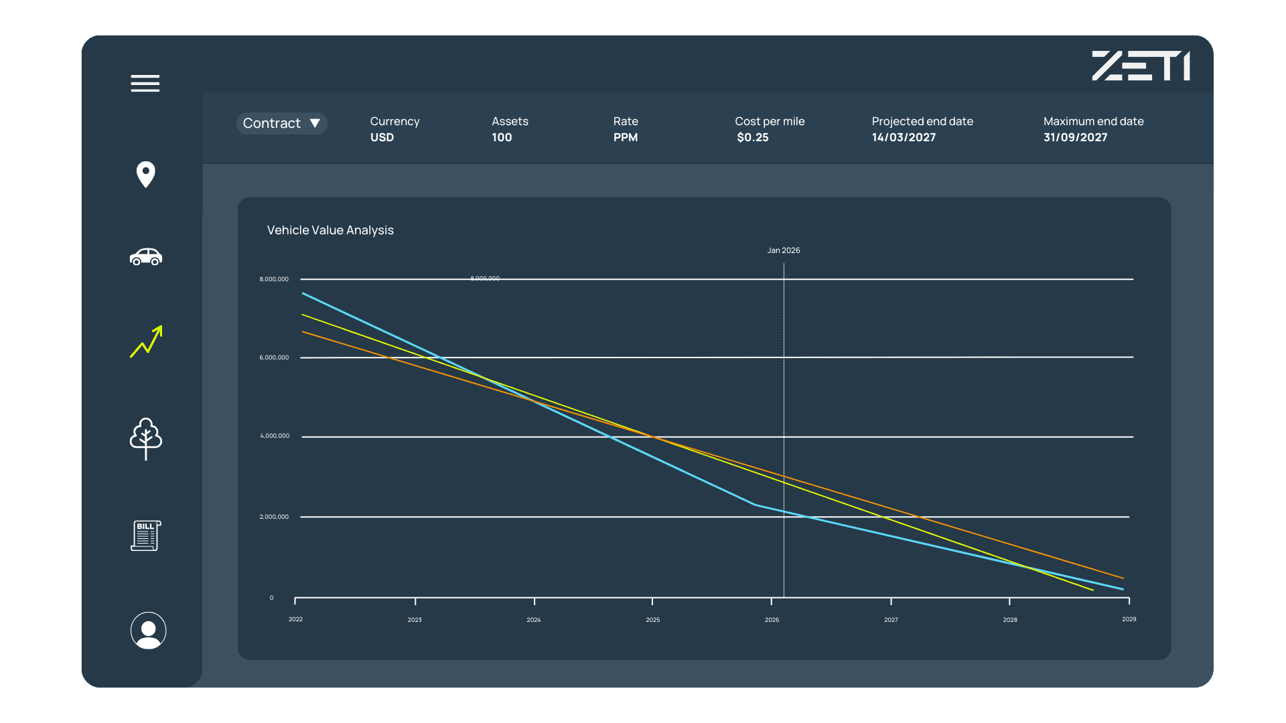Screen dimensions: 1286x723
Task: Click the Assets 100 value
Action: coord(502,137)
